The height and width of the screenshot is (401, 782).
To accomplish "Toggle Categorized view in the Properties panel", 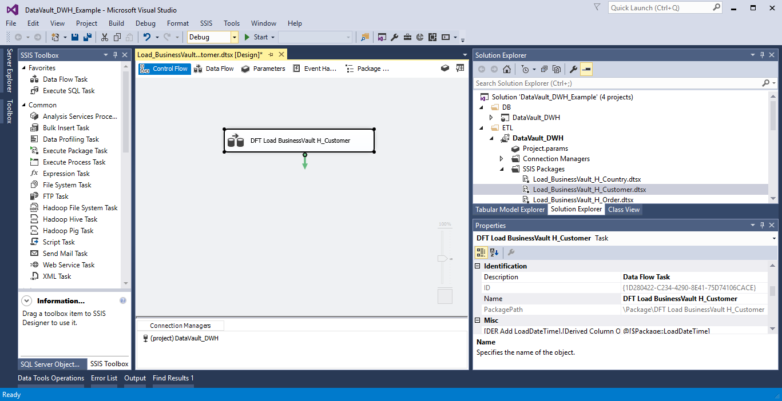I will click(x=481, y=252).
